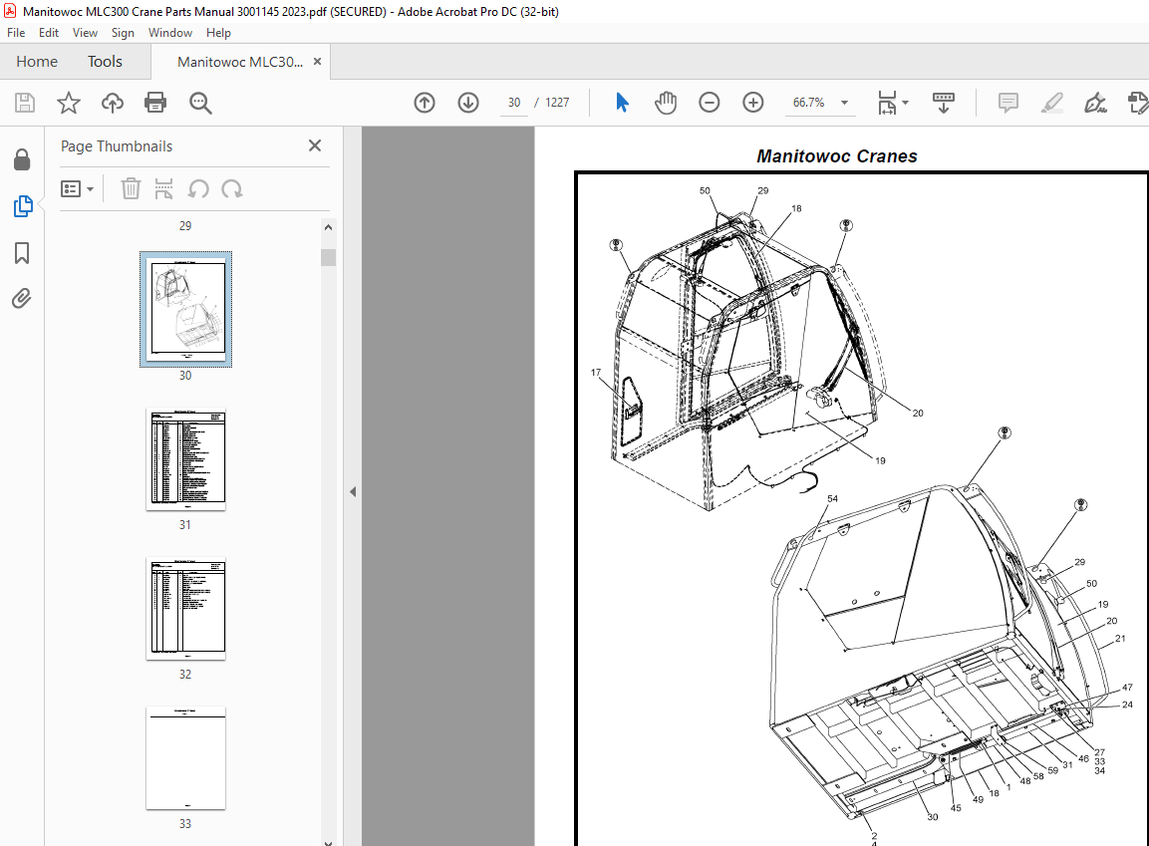The height and width of the screenshot is (846, 1149).
Task: Select page 30 thumbnail
Action: (x=186, y=309)
